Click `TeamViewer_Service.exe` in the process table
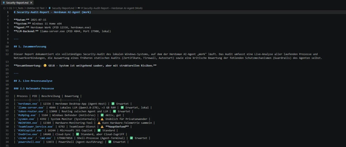Viewport: 346px width, 147px height. coord(35,126)
